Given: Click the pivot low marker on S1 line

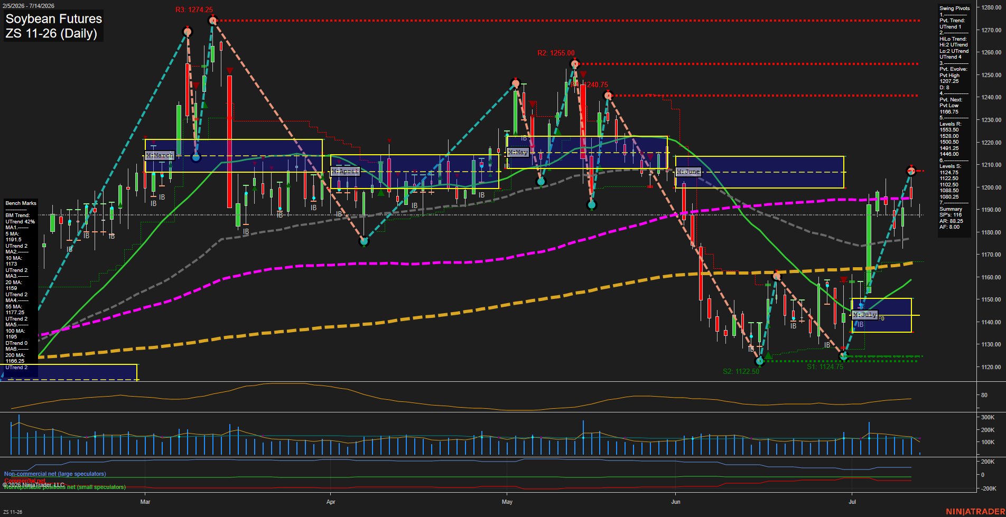Looking at the screenshot, I should point(844,356).
